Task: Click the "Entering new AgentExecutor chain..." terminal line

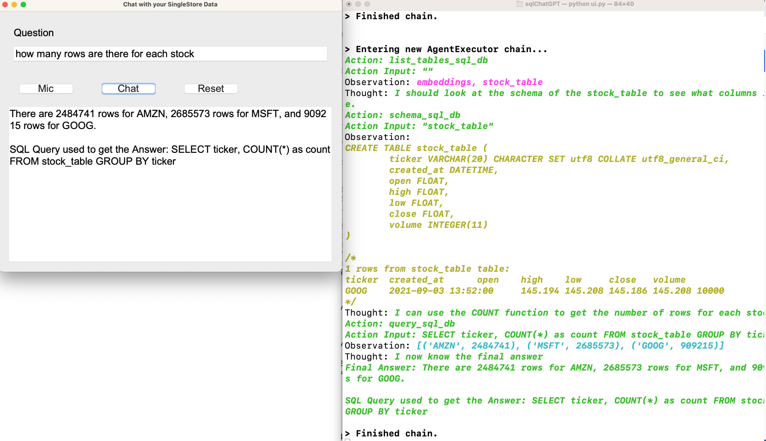Action: click(446, 49)
